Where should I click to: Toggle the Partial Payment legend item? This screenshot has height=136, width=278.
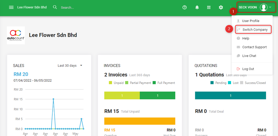click(138, 83)
